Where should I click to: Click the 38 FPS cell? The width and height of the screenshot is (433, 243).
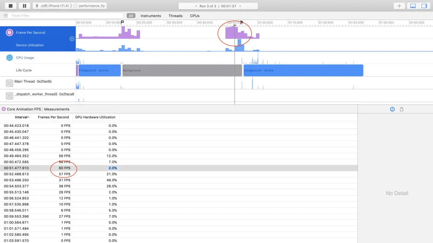coord(65,186)
